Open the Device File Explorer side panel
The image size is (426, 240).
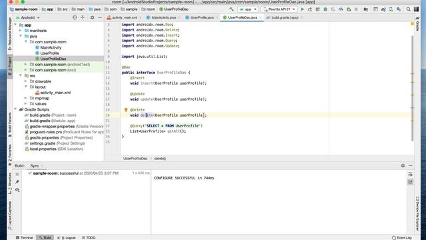(x=417, y=213)
